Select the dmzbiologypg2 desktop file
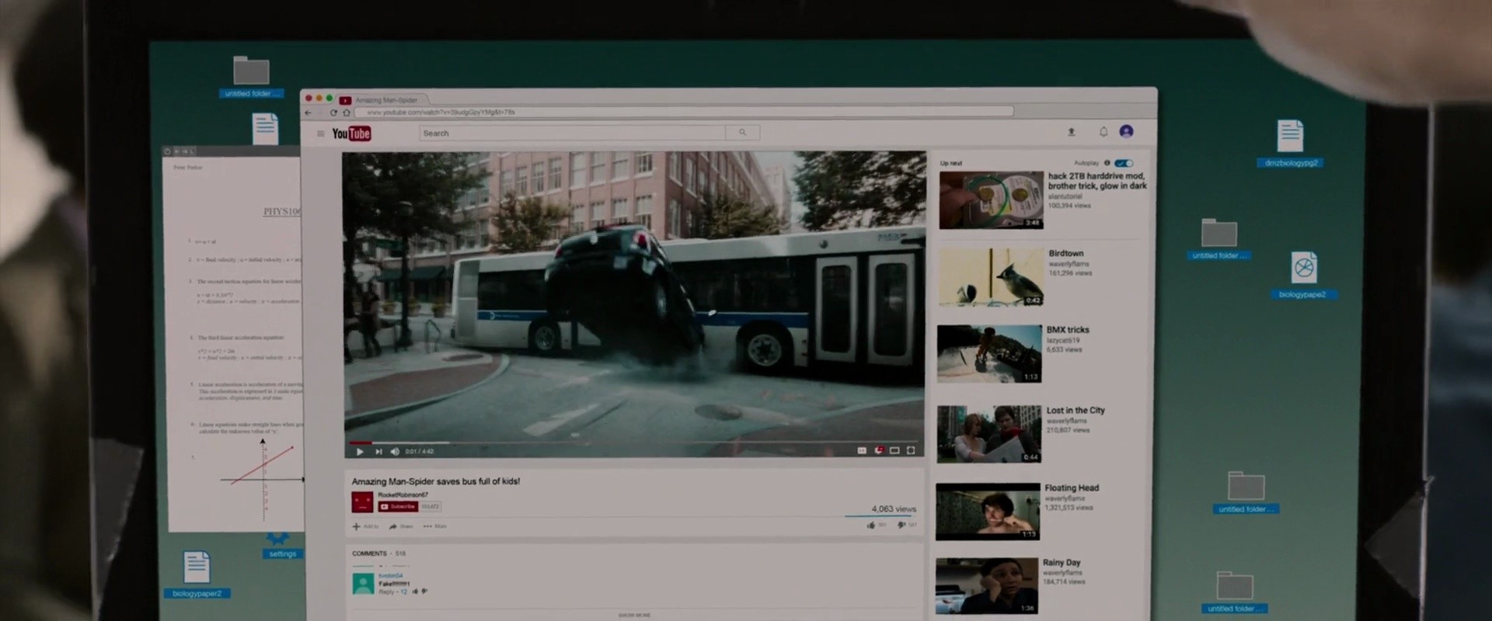Viewport: 1492px width, 621px height. click(x=1290, y=144)
